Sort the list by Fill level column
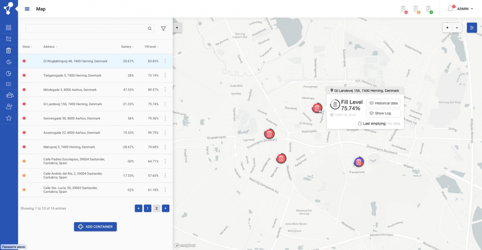482x250 pixels. 152,47
